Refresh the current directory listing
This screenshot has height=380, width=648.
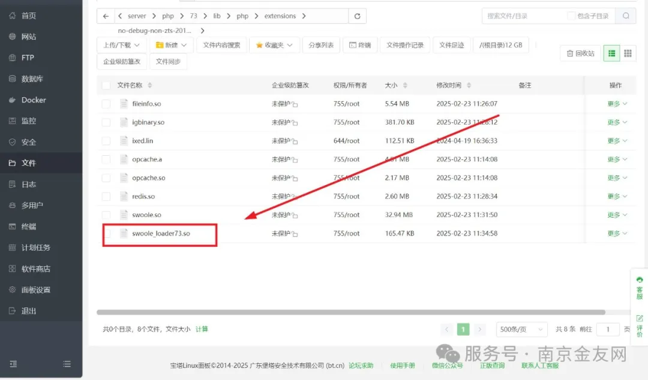click(358, 16)
